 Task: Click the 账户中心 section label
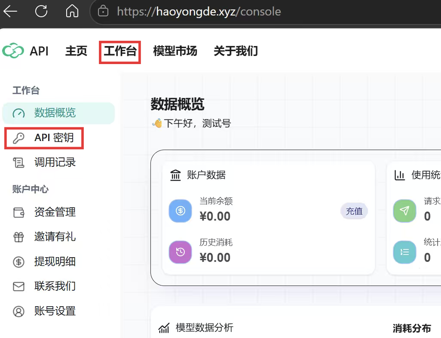point(31,189)
